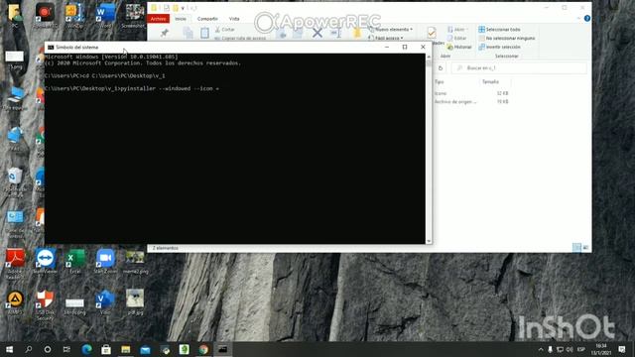Open Task View from the taskbar
635x357 pixels.
pyautogui.click(x=66, y=349)
